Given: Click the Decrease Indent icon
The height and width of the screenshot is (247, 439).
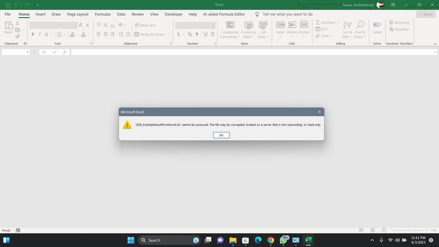Looking at the screenshot, I should pyautogui.click(x=121, y=34).
